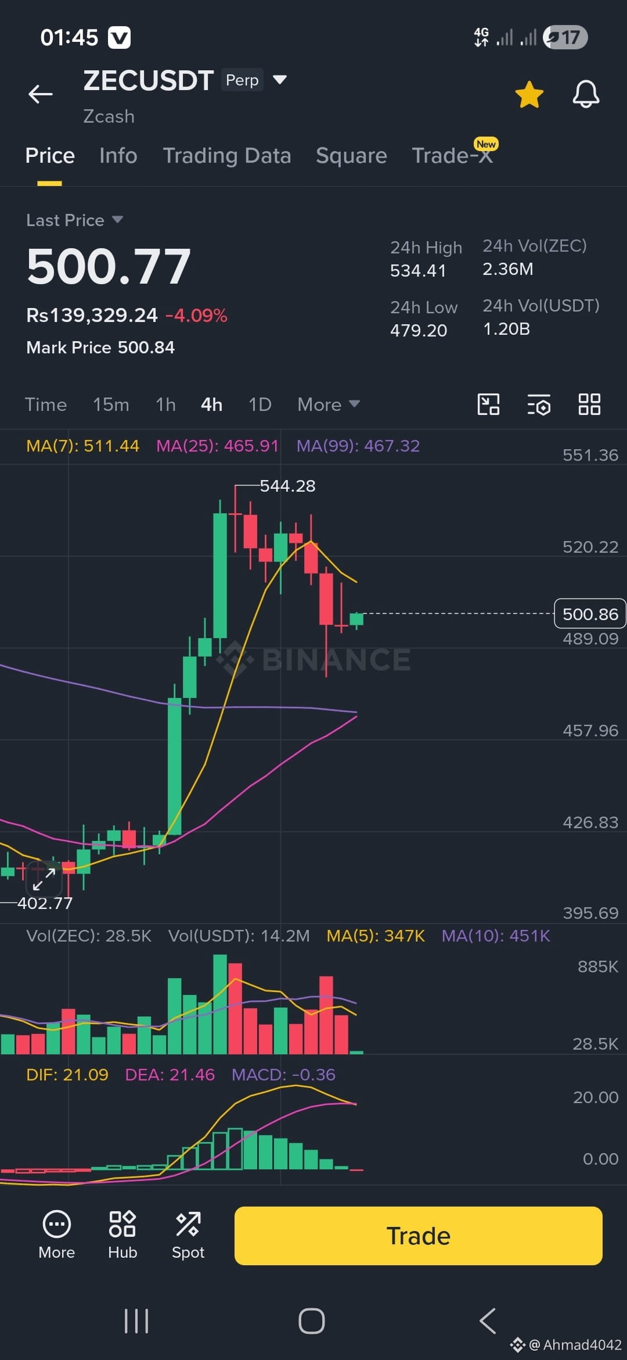Select the Price tab
The height and width of the screenshot is (1360, 627).
[50, 156]
